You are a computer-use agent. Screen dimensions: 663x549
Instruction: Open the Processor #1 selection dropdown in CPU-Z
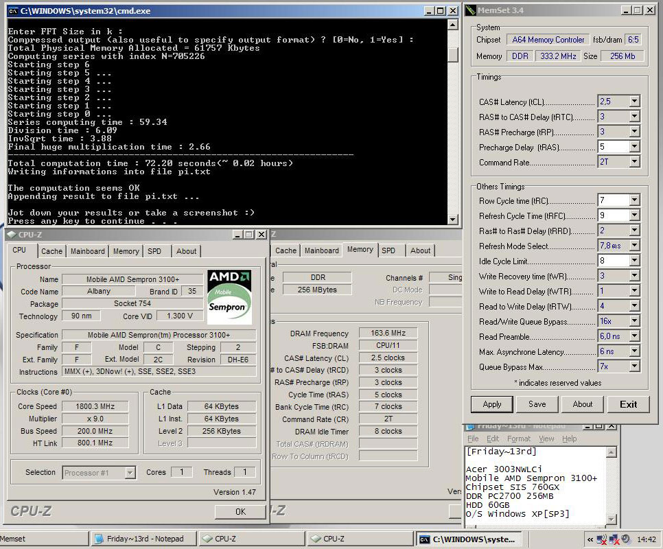130,473
